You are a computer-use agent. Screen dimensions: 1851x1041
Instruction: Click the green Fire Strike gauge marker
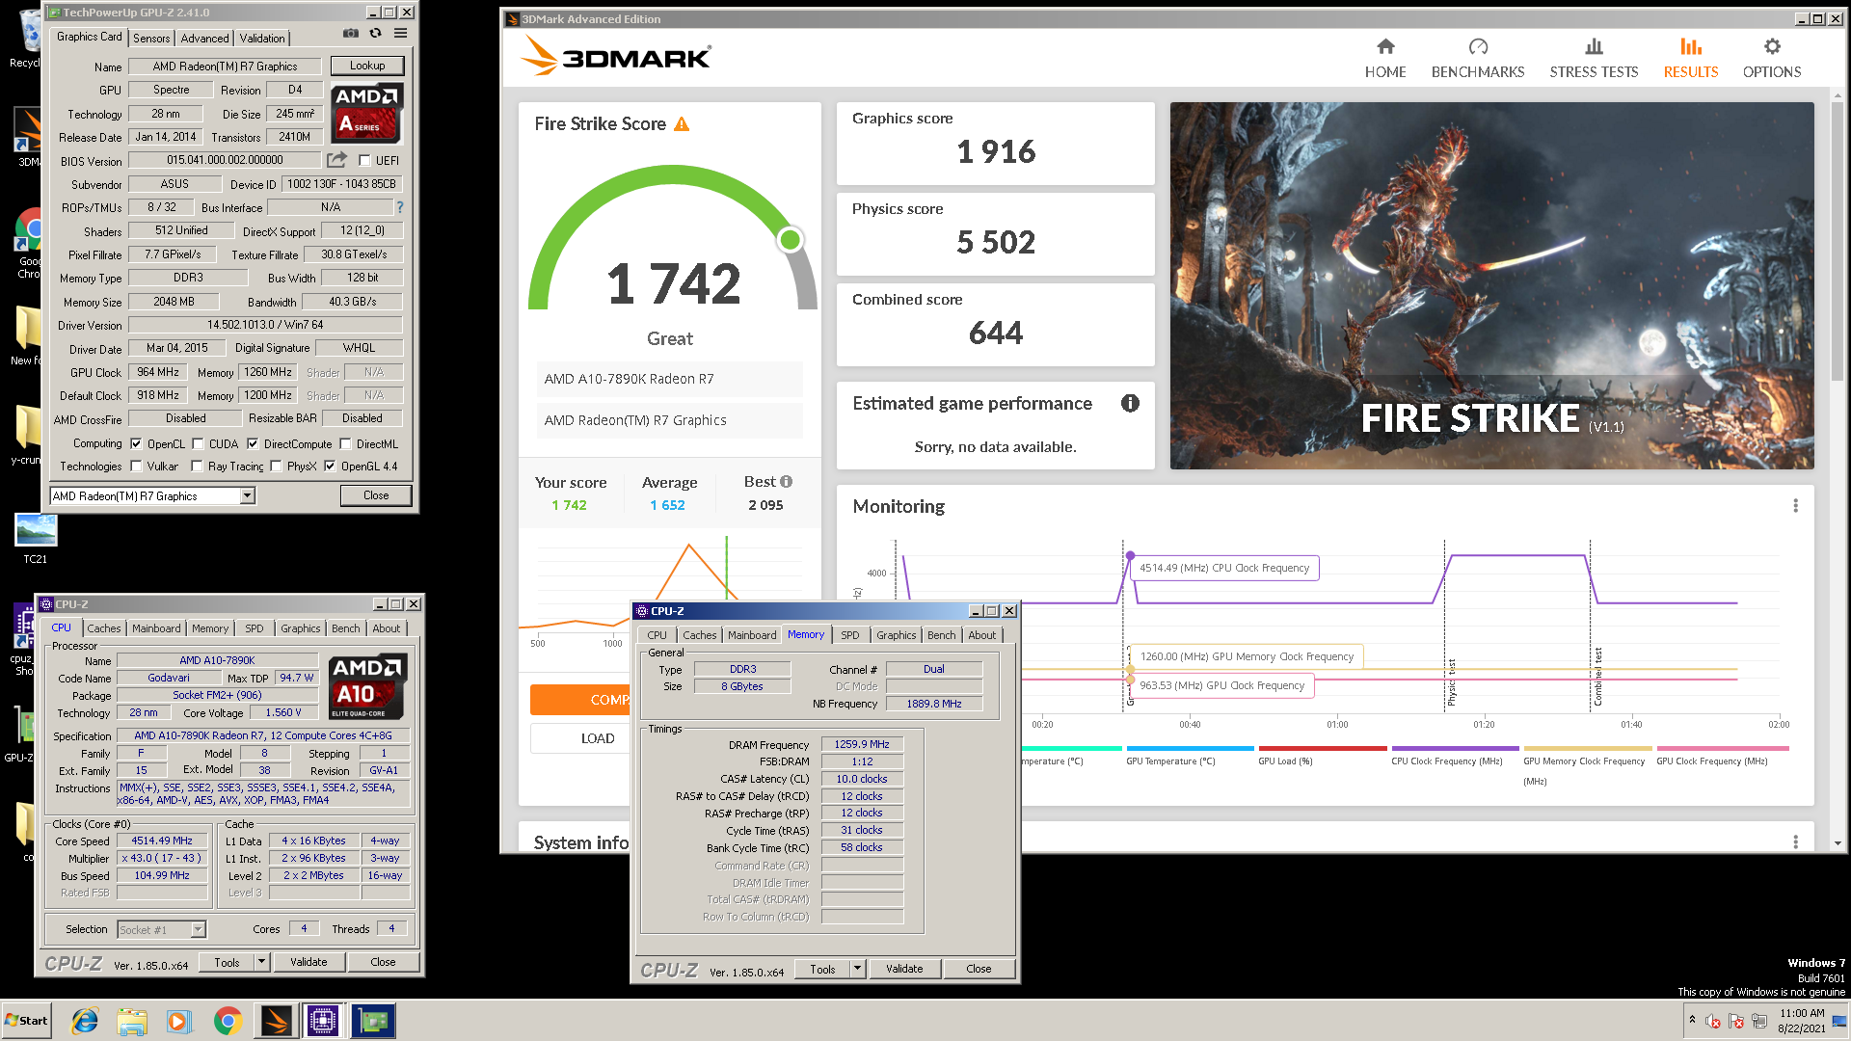[790, 239]
